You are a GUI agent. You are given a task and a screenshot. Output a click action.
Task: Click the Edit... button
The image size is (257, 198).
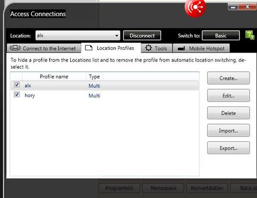click(x=229, y=96)
